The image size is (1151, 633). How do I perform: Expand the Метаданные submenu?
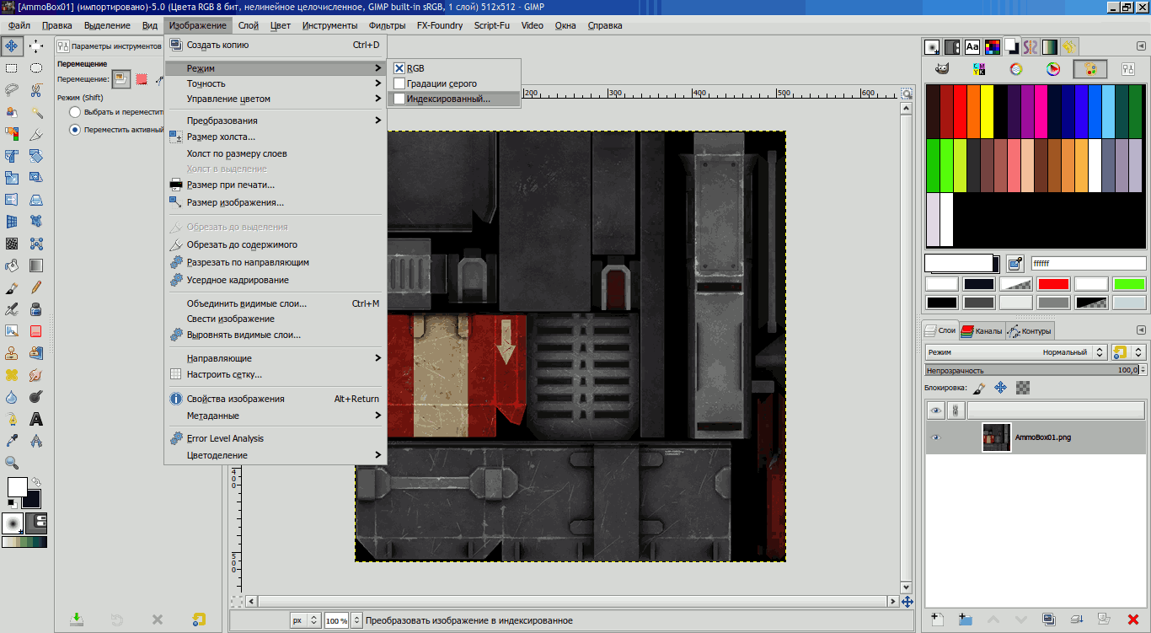(276, 416)
